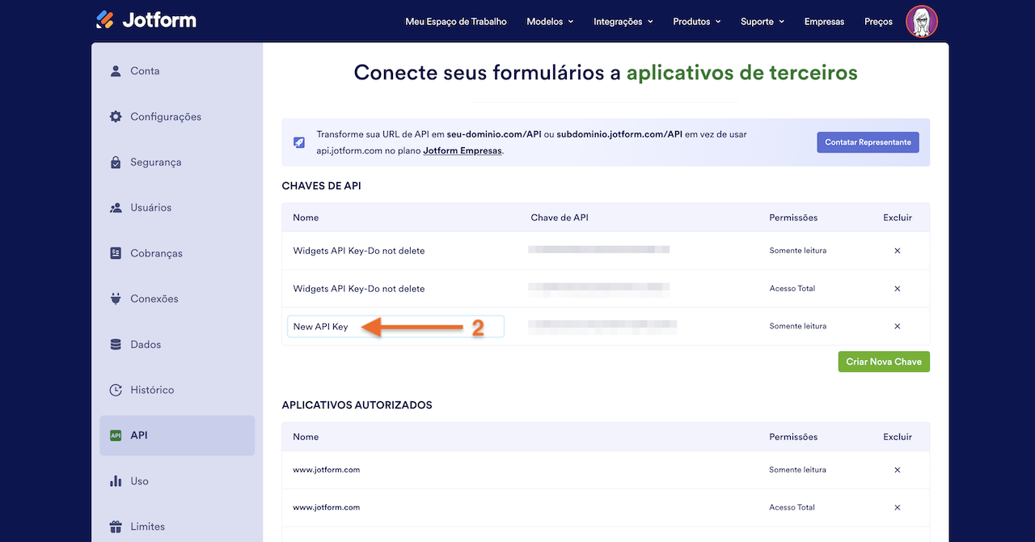Viewport: 1035px width, 542px height.
Task: Select the API section
Action: (177, 435)
